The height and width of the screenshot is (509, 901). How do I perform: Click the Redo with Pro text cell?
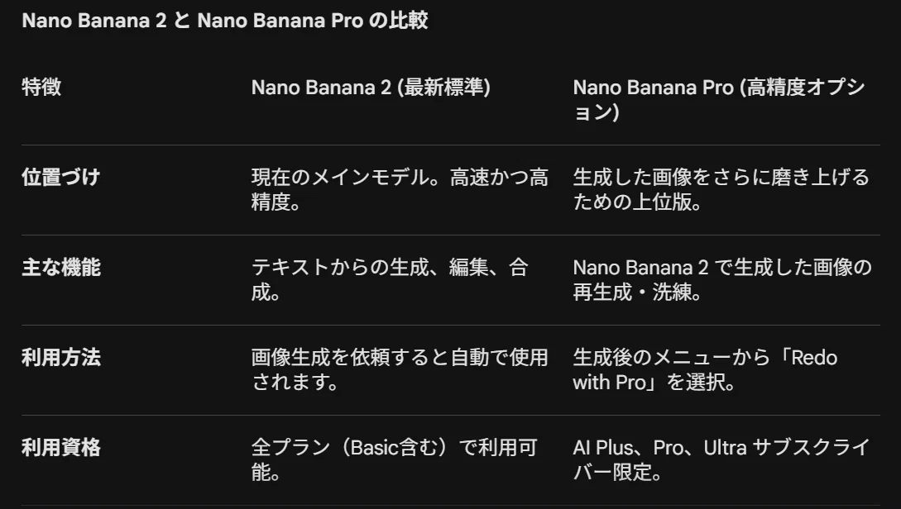pyautogui.click(x=705, y=369)
